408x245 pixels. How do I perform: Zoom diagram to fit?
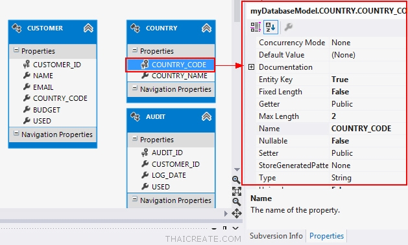pyautogui.click(x=237, y=191)
